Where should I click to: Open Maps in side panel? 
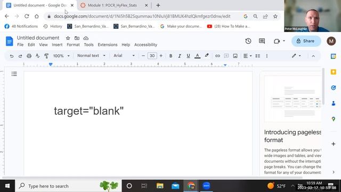pyautogui.click(x=333, y=119)
